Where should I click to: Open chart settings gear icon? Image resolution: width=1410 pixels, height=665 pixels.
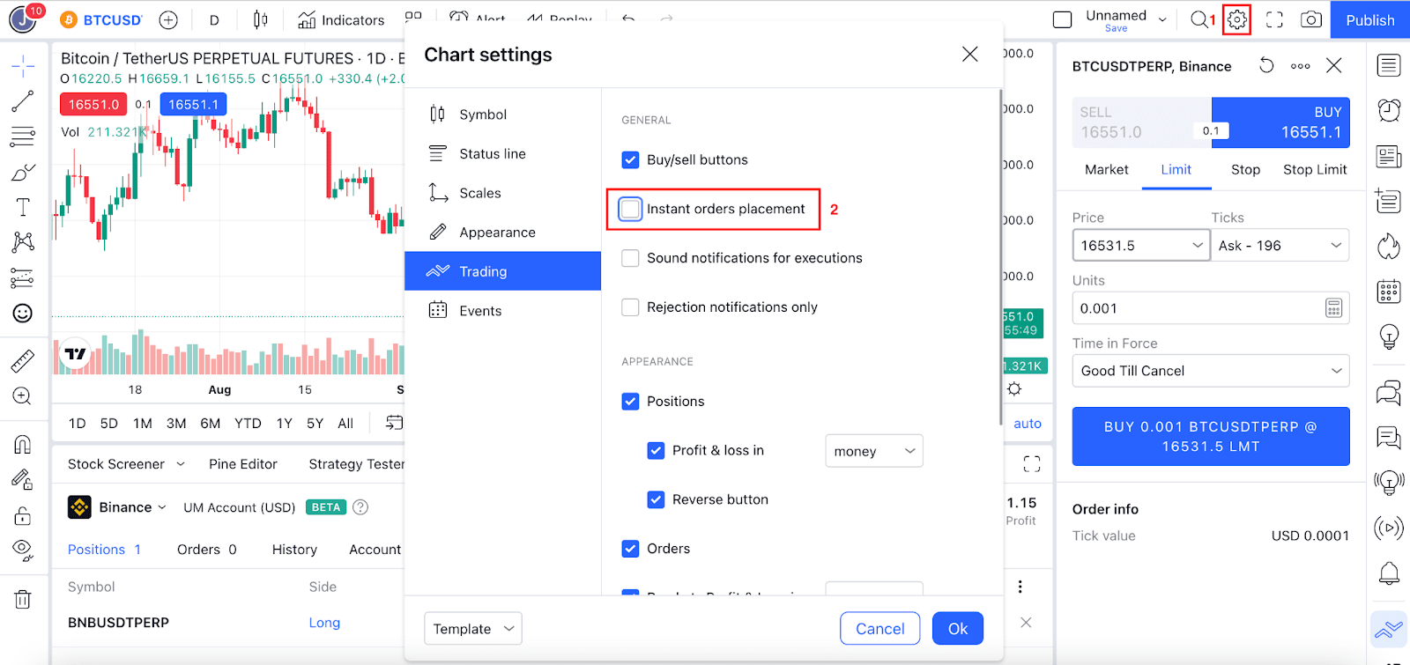[1237, 19]
